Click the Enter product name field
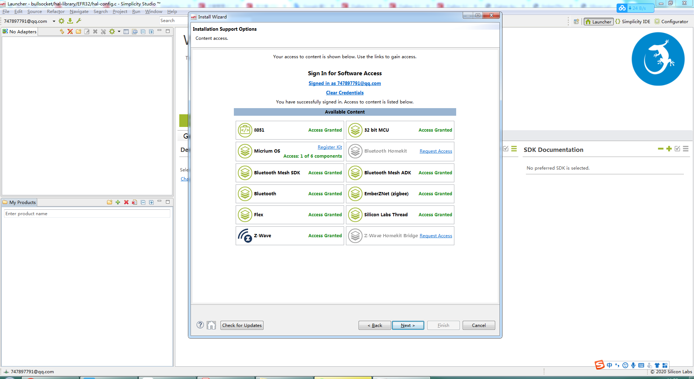This screenshot has height=379, width=694. (87, 214)
